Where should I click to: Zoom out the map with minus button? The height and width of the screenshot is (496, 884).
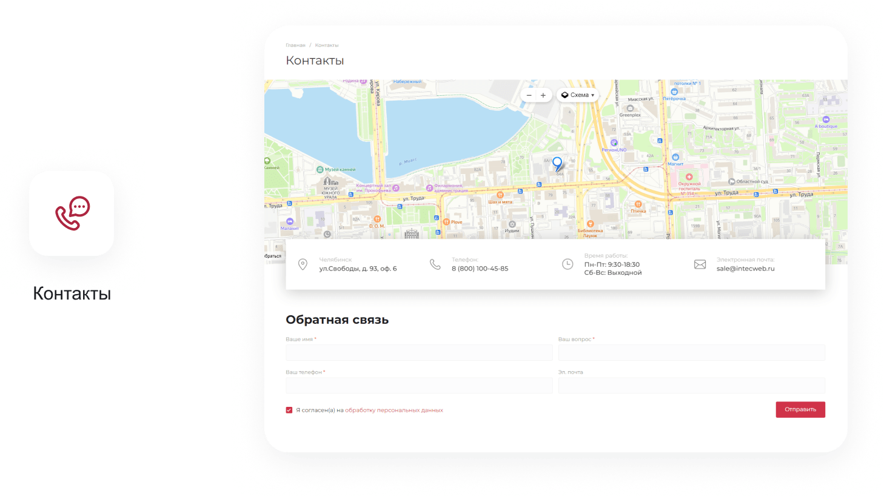tap(529, 95)
